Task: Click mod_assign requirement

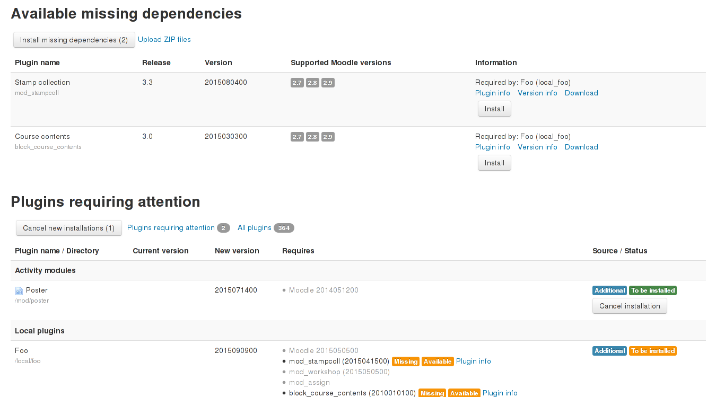Action: 309,382
